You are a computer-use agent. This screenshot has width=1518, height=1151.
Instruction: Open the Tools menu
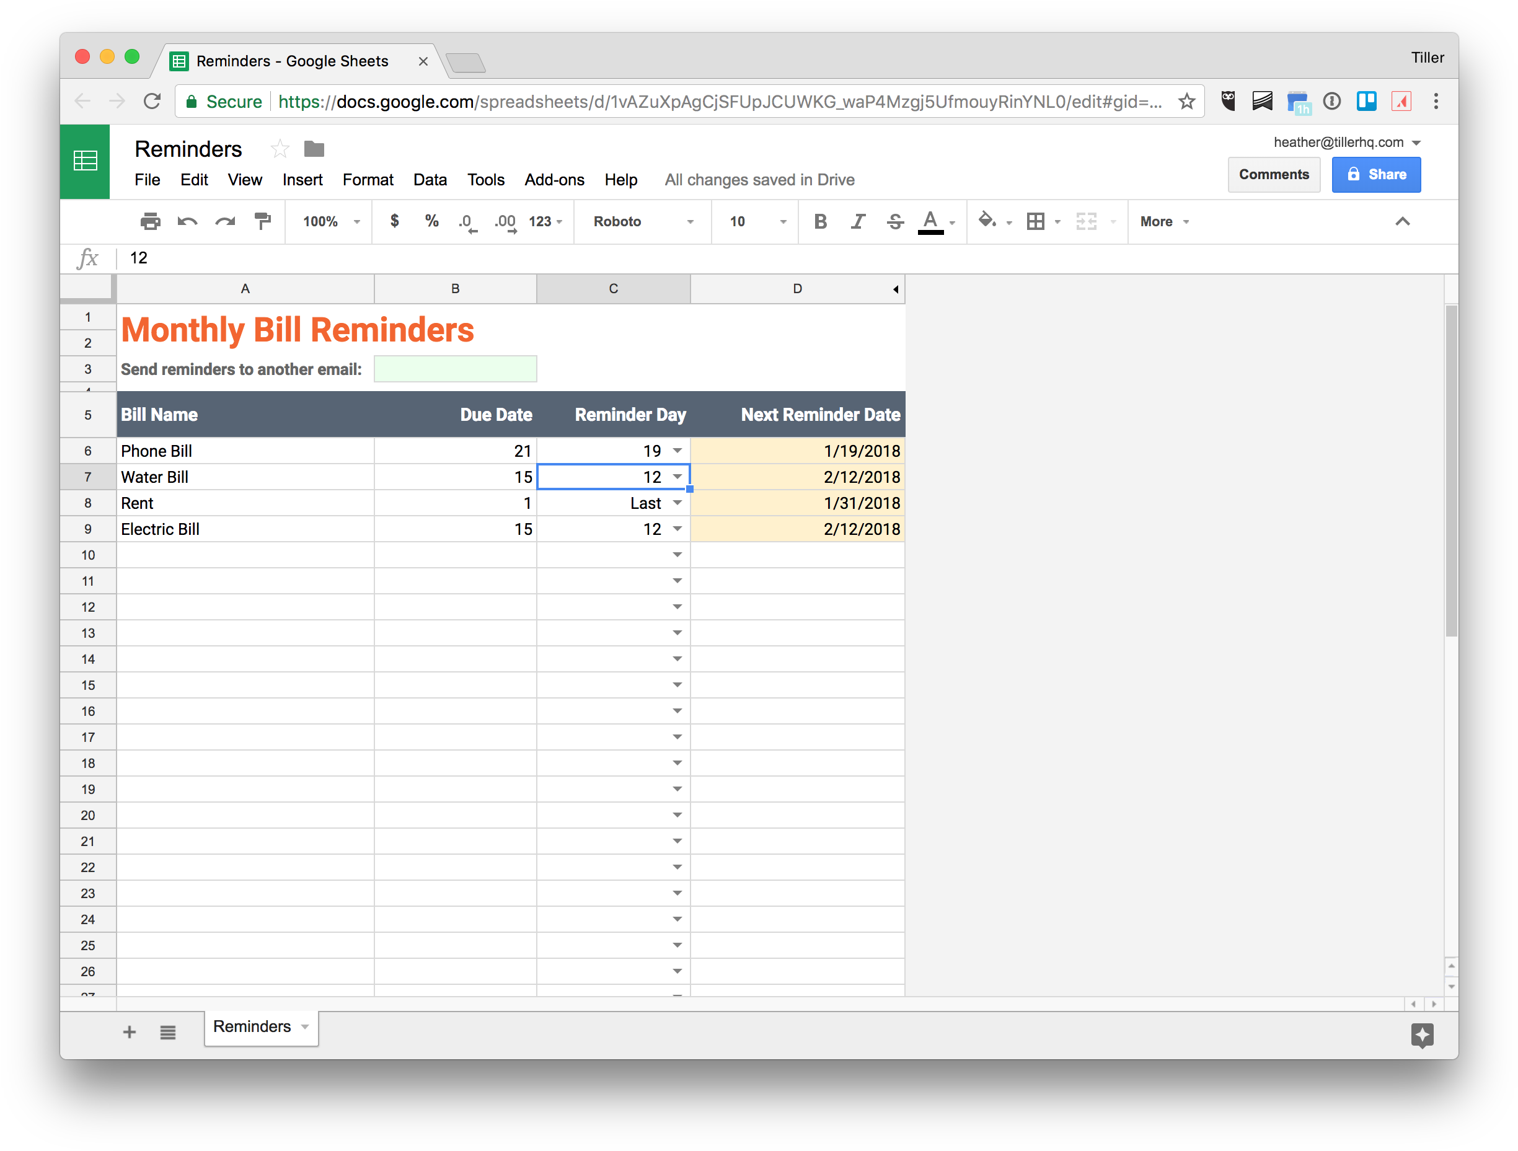486,180
